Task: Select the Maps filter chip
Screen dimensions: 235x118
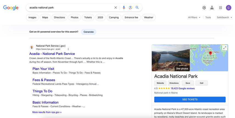Action: pos(45,17)
